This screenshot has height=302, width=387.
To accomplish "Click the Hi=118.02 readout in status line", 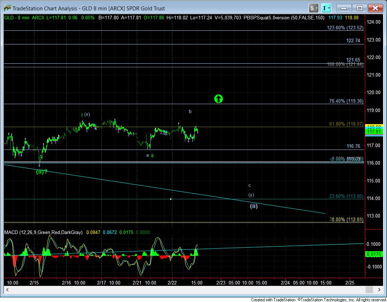I will tap(177, 18).
